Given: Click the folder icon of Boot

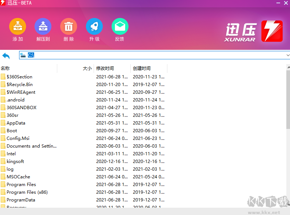Looking at the screenshot, I should point(3,130).
